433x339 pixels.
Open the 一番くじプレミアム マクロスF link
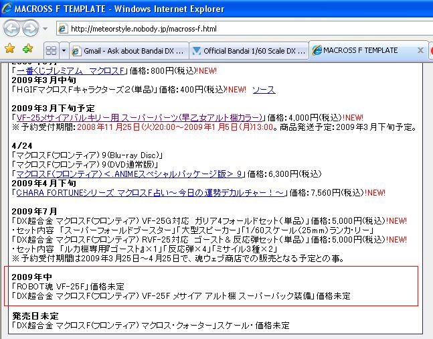pos(70,71)
